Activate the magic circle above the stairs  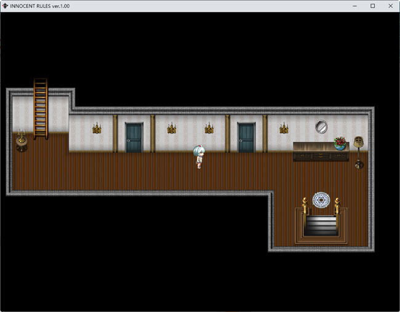tap(321, 200)
